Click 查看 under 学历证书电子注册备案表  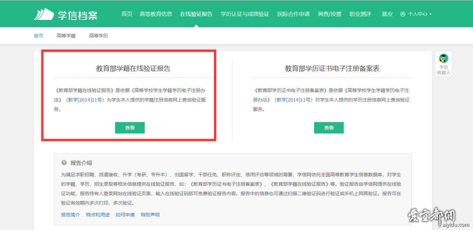click(x=329, y=128)
